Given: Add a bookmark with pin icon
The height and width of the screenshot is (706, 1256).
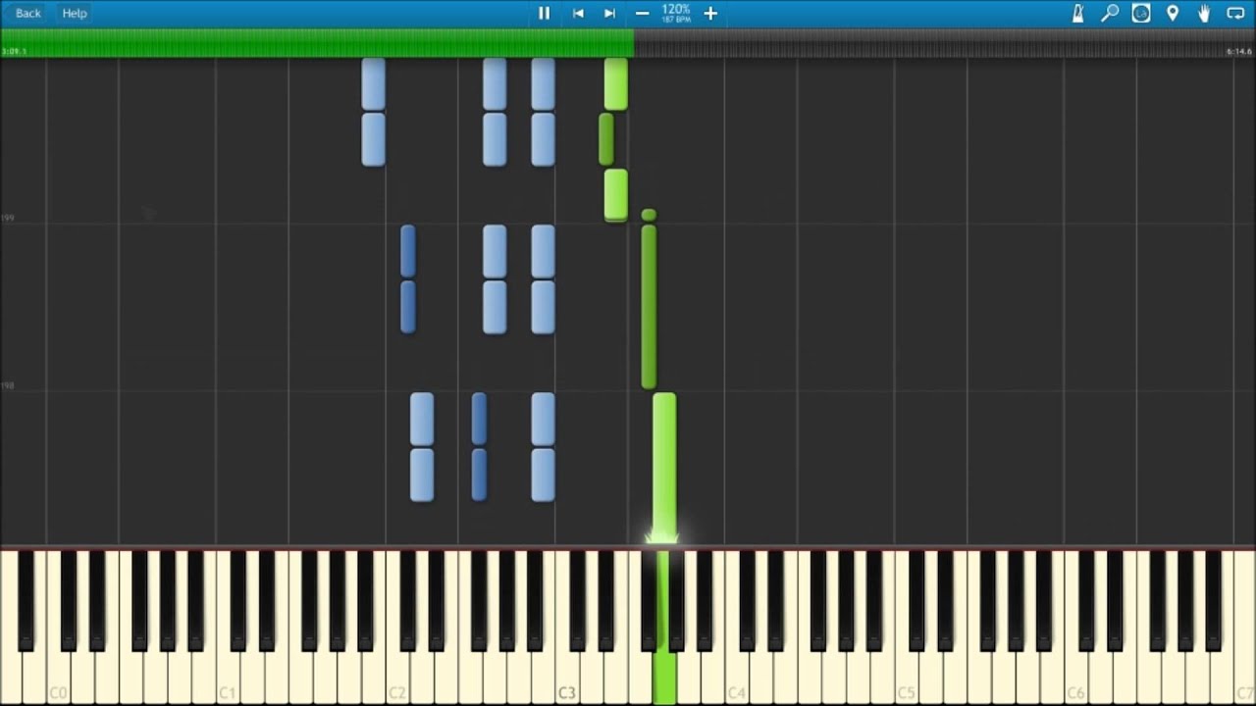Looking at the screenshot, I should pos(1173,13).
